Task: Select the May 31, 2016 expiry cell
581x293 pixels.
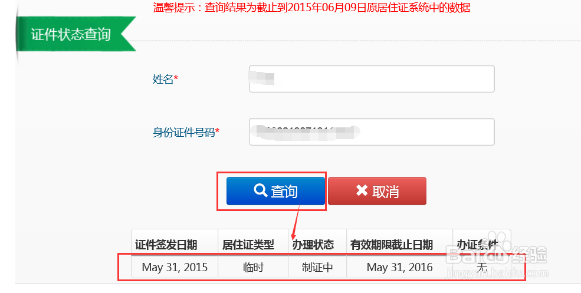Action: (x=399, y=267)
